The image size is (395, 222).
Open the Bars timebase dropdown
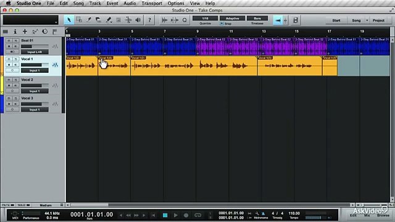coord(257,18)
